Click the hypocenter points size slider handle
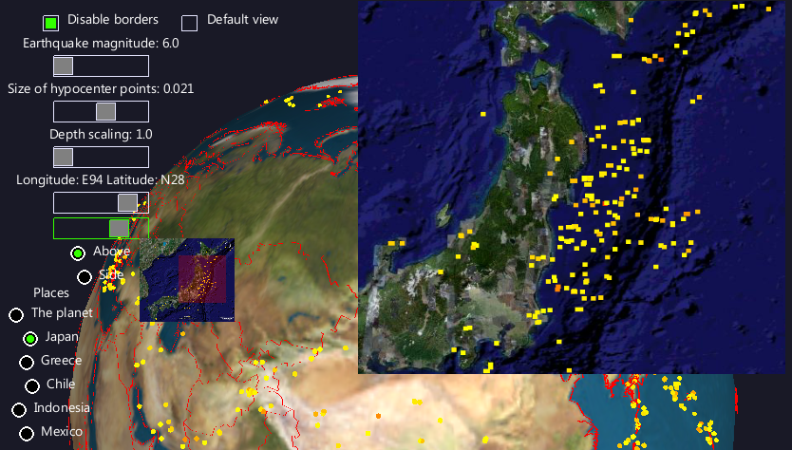The width and height of the screenshot is (792, 450). [x=106, y=112]
